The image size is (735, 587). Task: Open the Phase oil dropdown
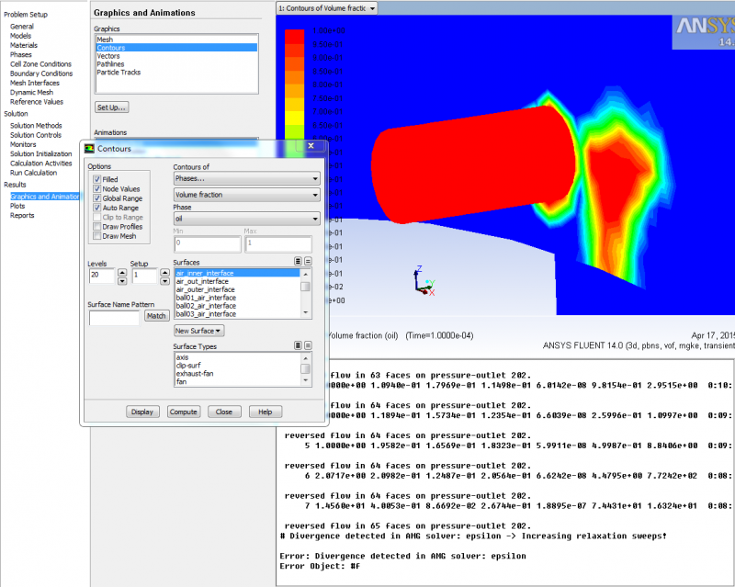pyautogui.click(x=246, y=219)
